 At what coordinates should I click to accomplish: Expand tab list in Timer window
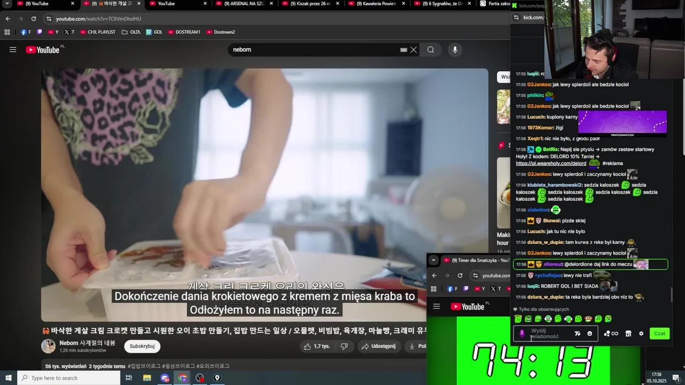click(433, 260)
